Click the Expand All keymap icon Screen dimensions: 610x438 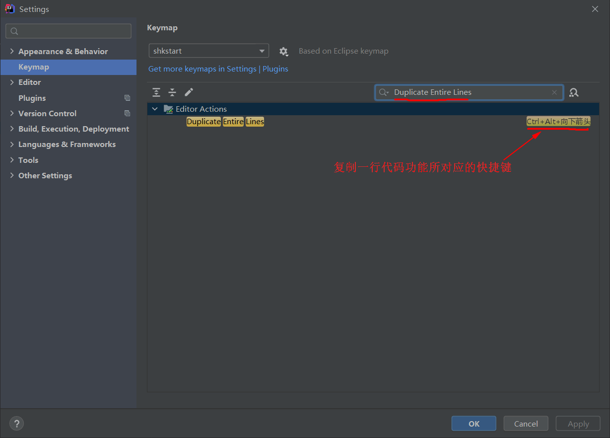(x=156, y=92)
